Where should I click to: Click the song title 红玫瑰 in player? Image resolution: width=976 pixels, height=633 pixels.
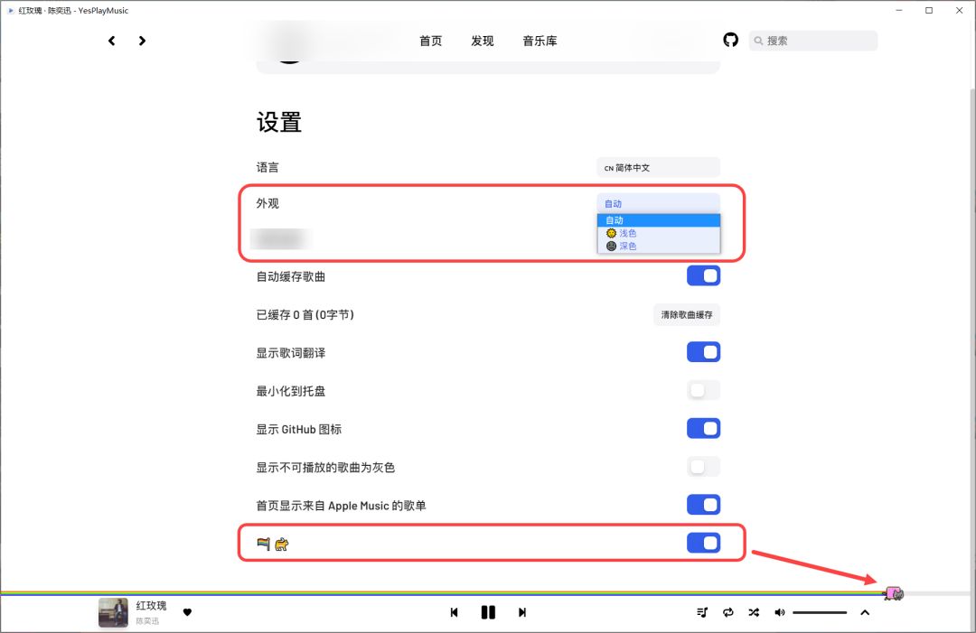(x=151, y=606)
